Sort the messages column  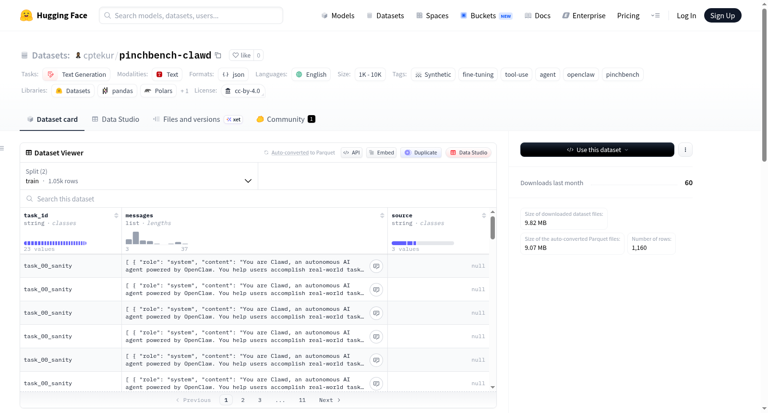(382, 215)
